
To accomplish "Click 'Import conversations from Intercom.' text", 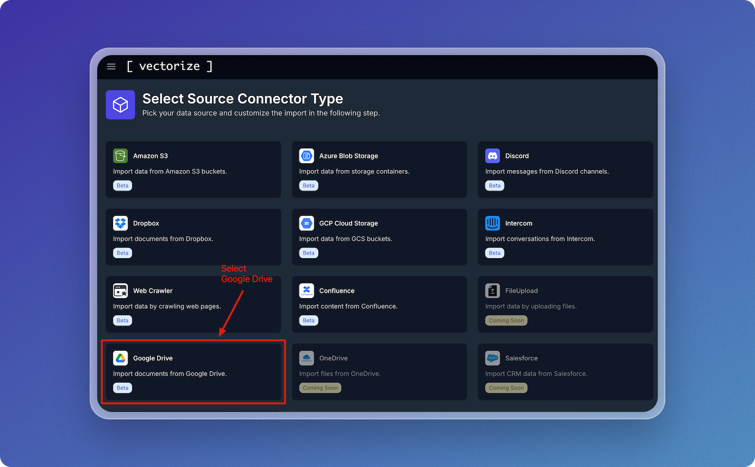I will pyautogui.click(x=540, y=239).
